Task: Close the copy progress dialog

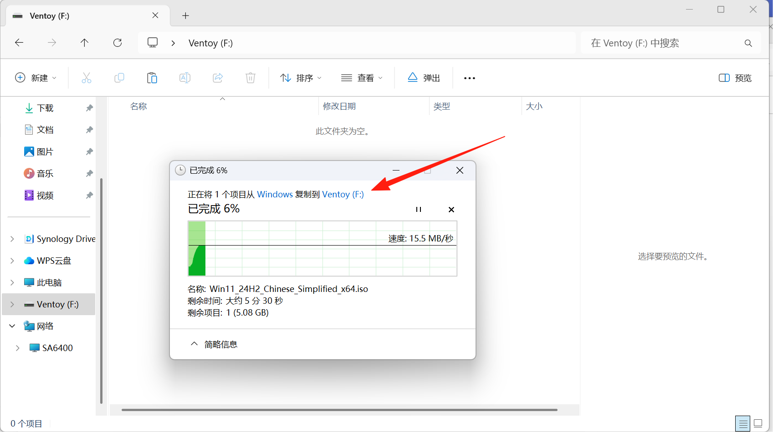Action: coord(460,171)
